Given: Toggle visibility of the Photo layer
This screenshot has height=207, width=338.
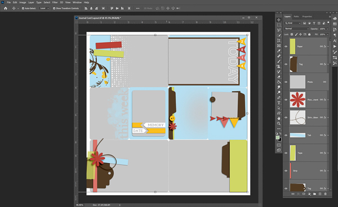Looking at the screenshot, I should coord(286,82).
